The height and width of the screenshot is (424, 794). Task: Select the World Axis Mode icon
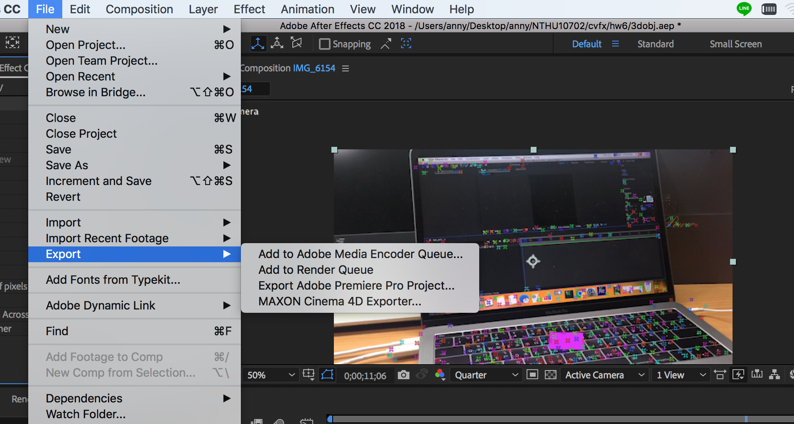277,44
